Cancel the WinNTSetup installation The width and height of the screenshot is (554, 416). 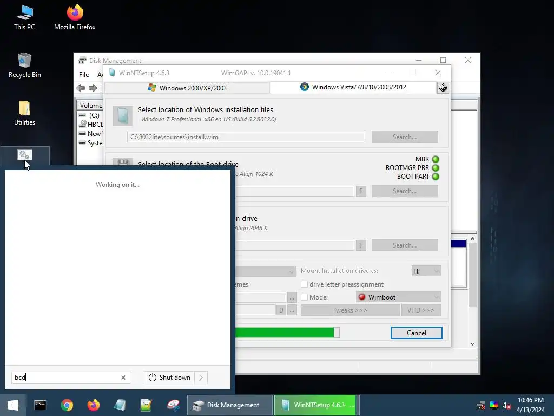(x=416, y=333)
